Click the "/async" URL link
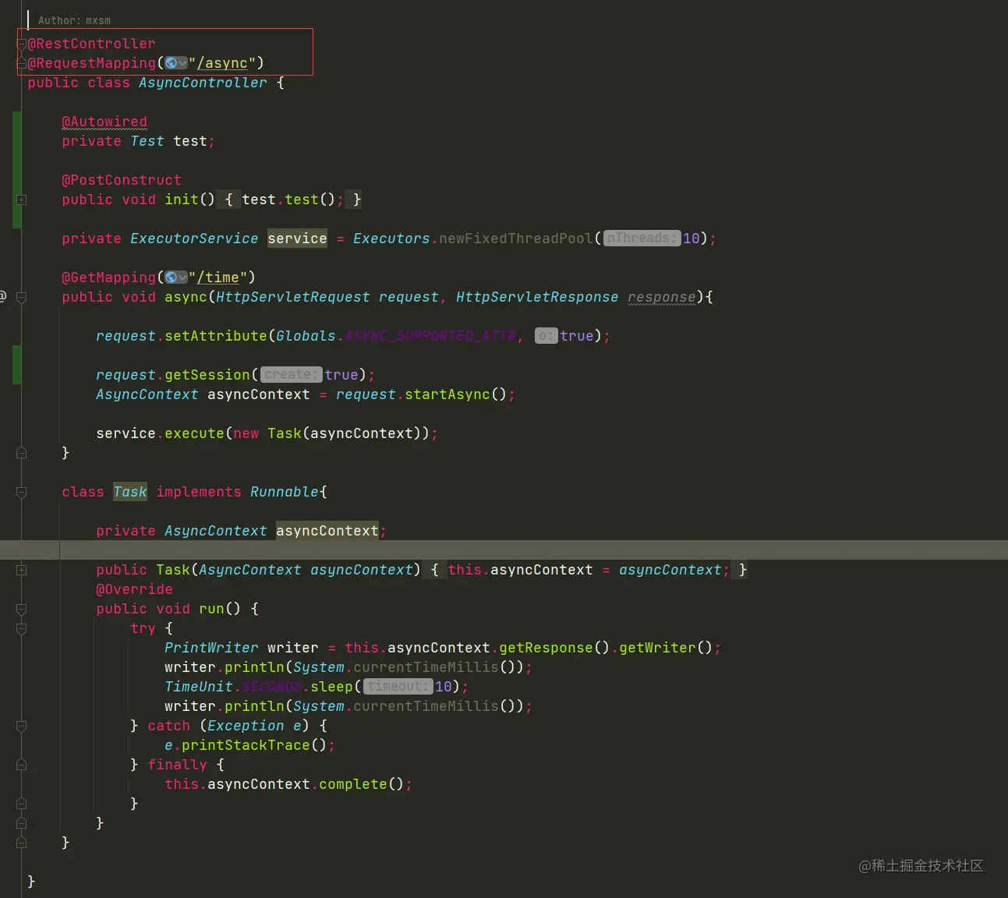Viewport: 1008px width, 898px height. (x=222, y=63)
